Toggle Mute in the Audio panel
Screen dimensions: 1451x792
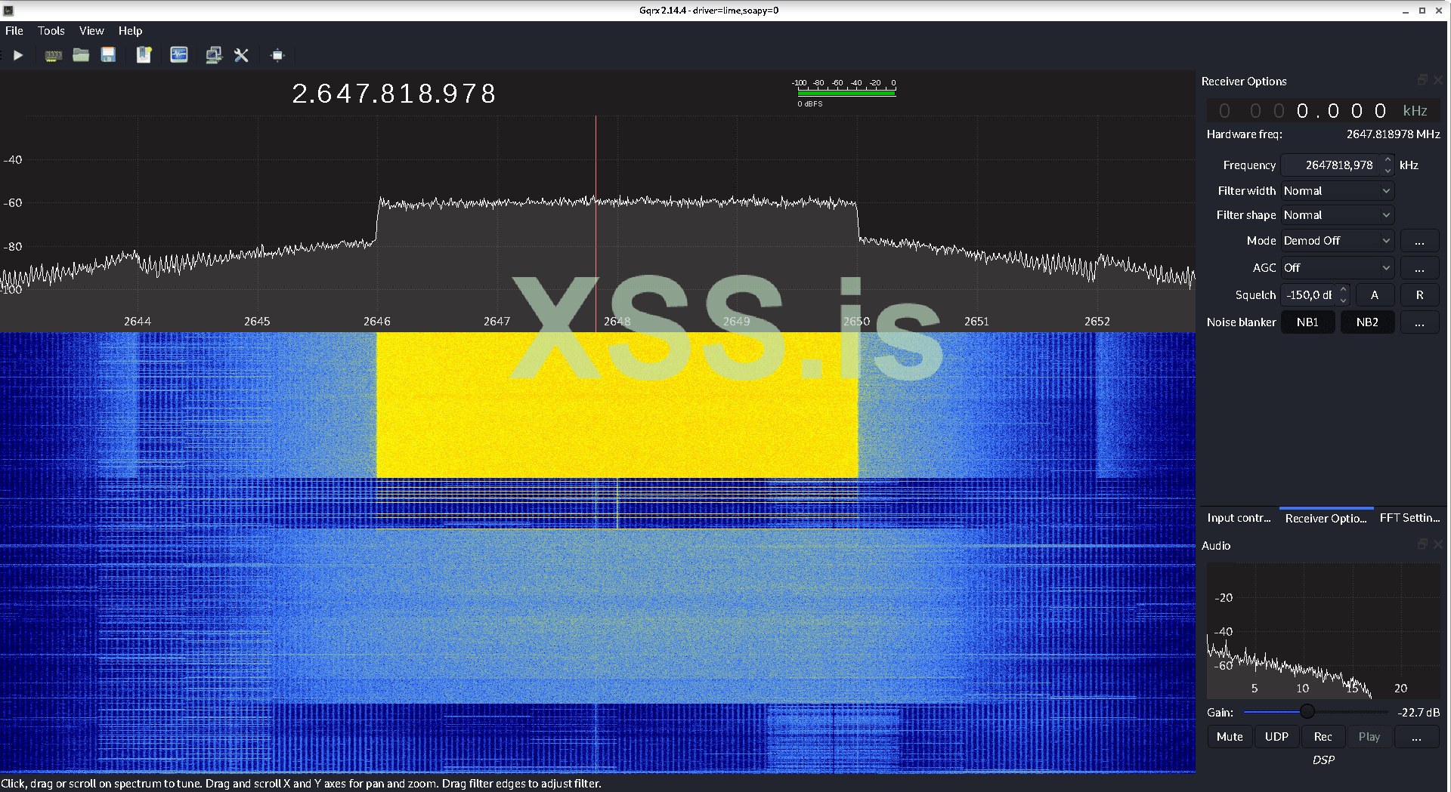[1230, 736]
